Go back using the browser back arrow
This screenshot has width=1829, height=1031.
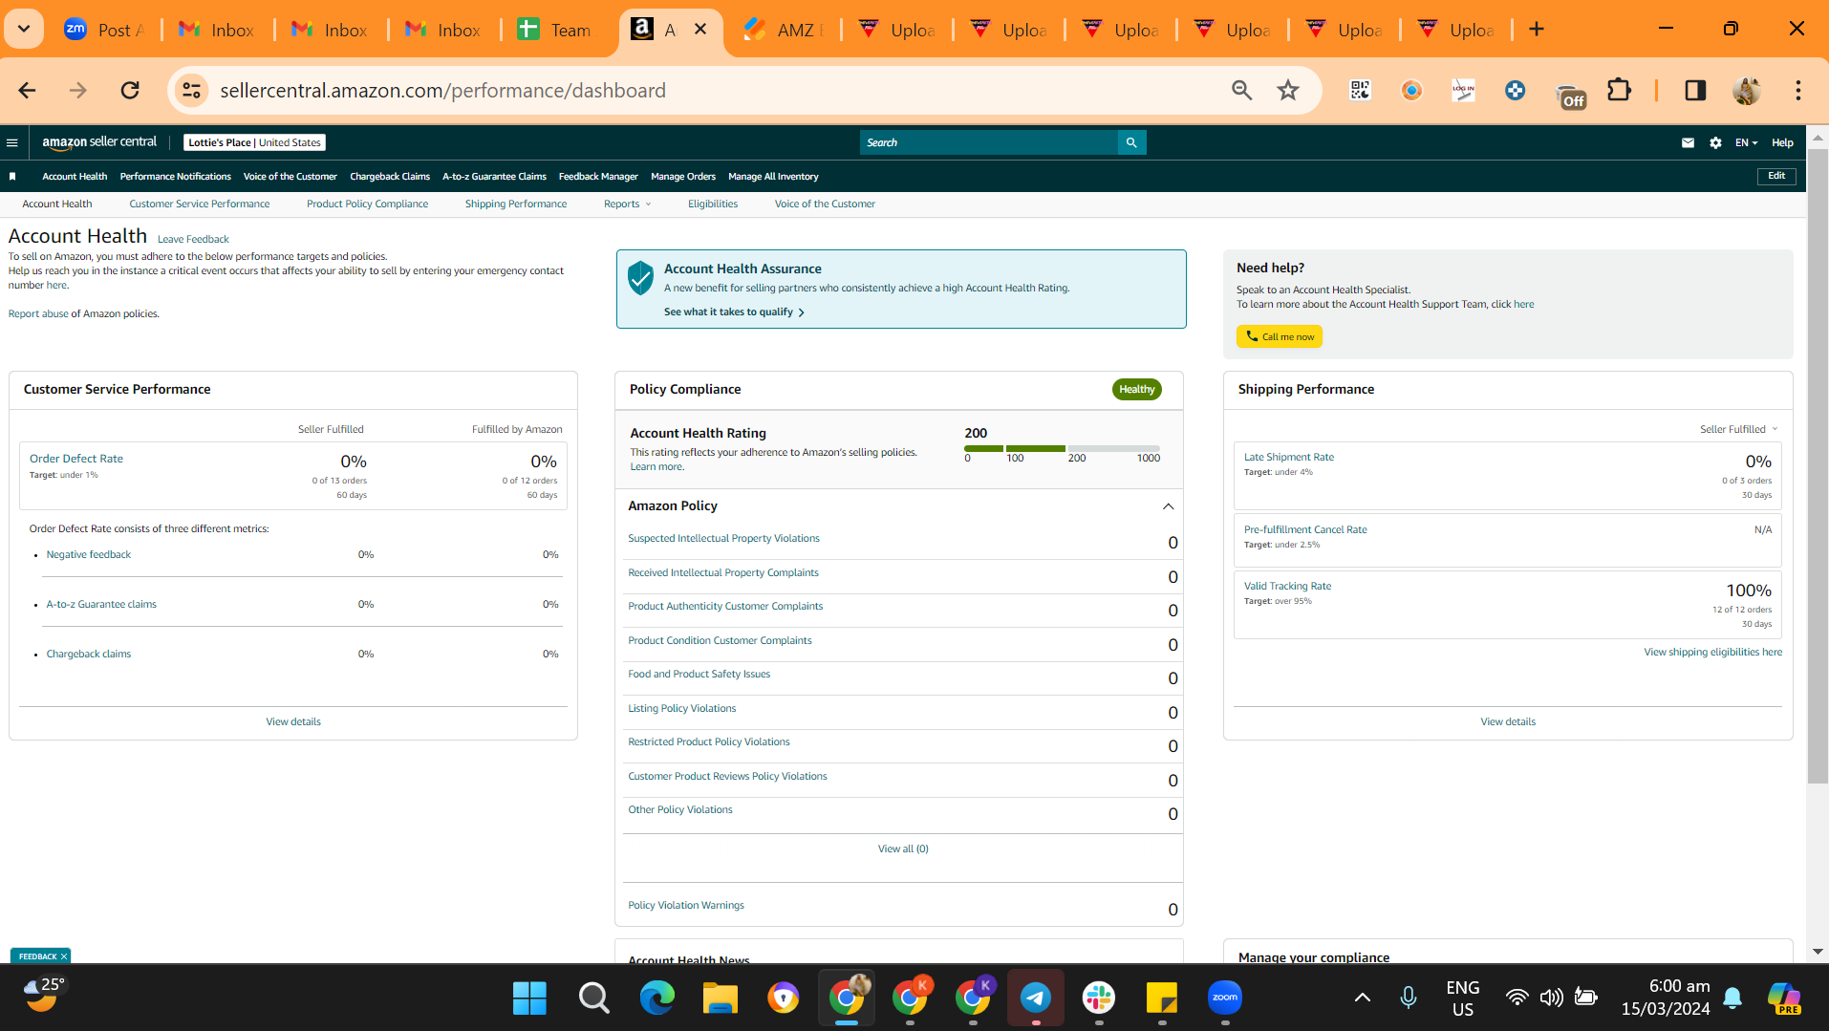click(27, 90)
